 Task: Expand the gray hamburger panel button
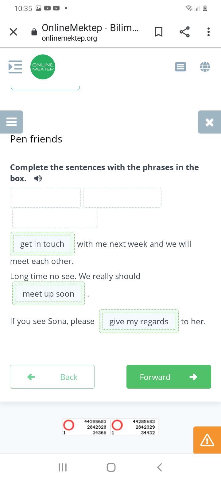11,122
